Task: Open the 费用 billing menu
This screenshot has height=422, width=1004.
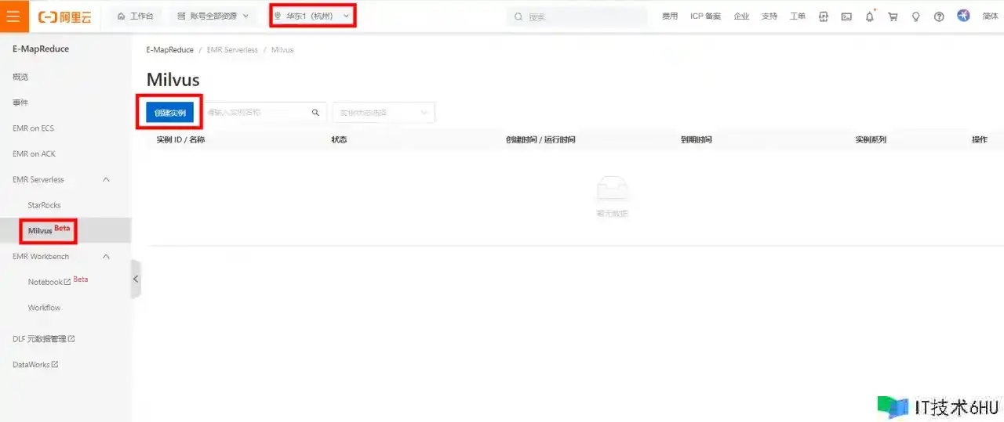Action: click(669, 16)
